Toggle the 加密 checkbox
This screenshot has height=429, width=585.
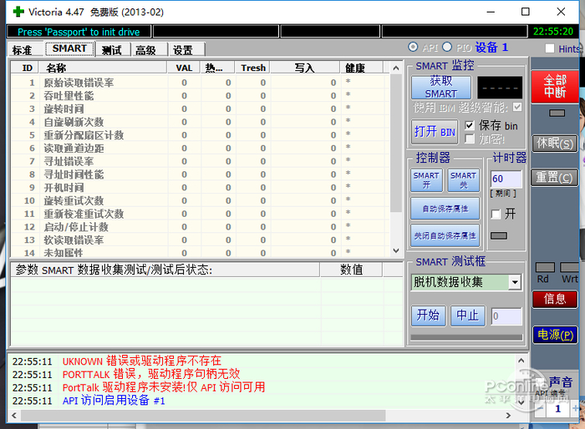tap(470, 139)
